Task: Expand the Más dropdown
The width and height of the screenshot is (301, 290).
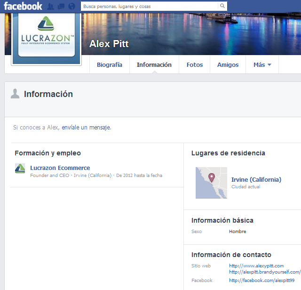Action: tap(262, 65)
